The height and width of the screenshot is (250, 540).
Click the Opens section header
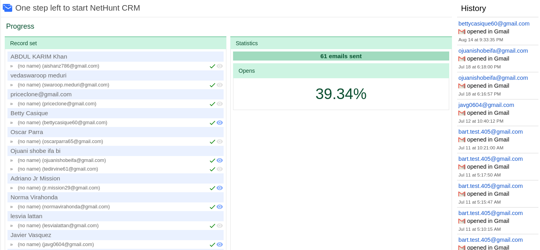(341, 71)
